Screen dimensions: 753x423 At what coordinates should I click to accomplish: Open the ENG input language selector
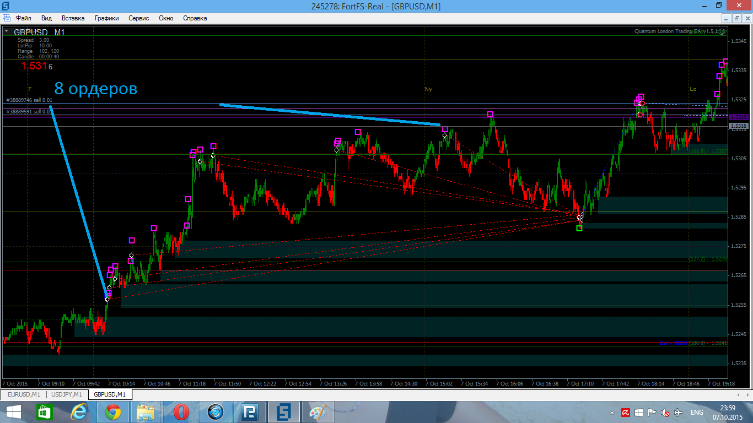click(697, 413)
